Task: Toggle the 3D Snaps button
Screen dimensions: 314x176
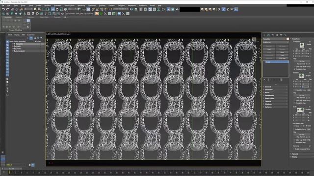Action: [x=93, y=9]
